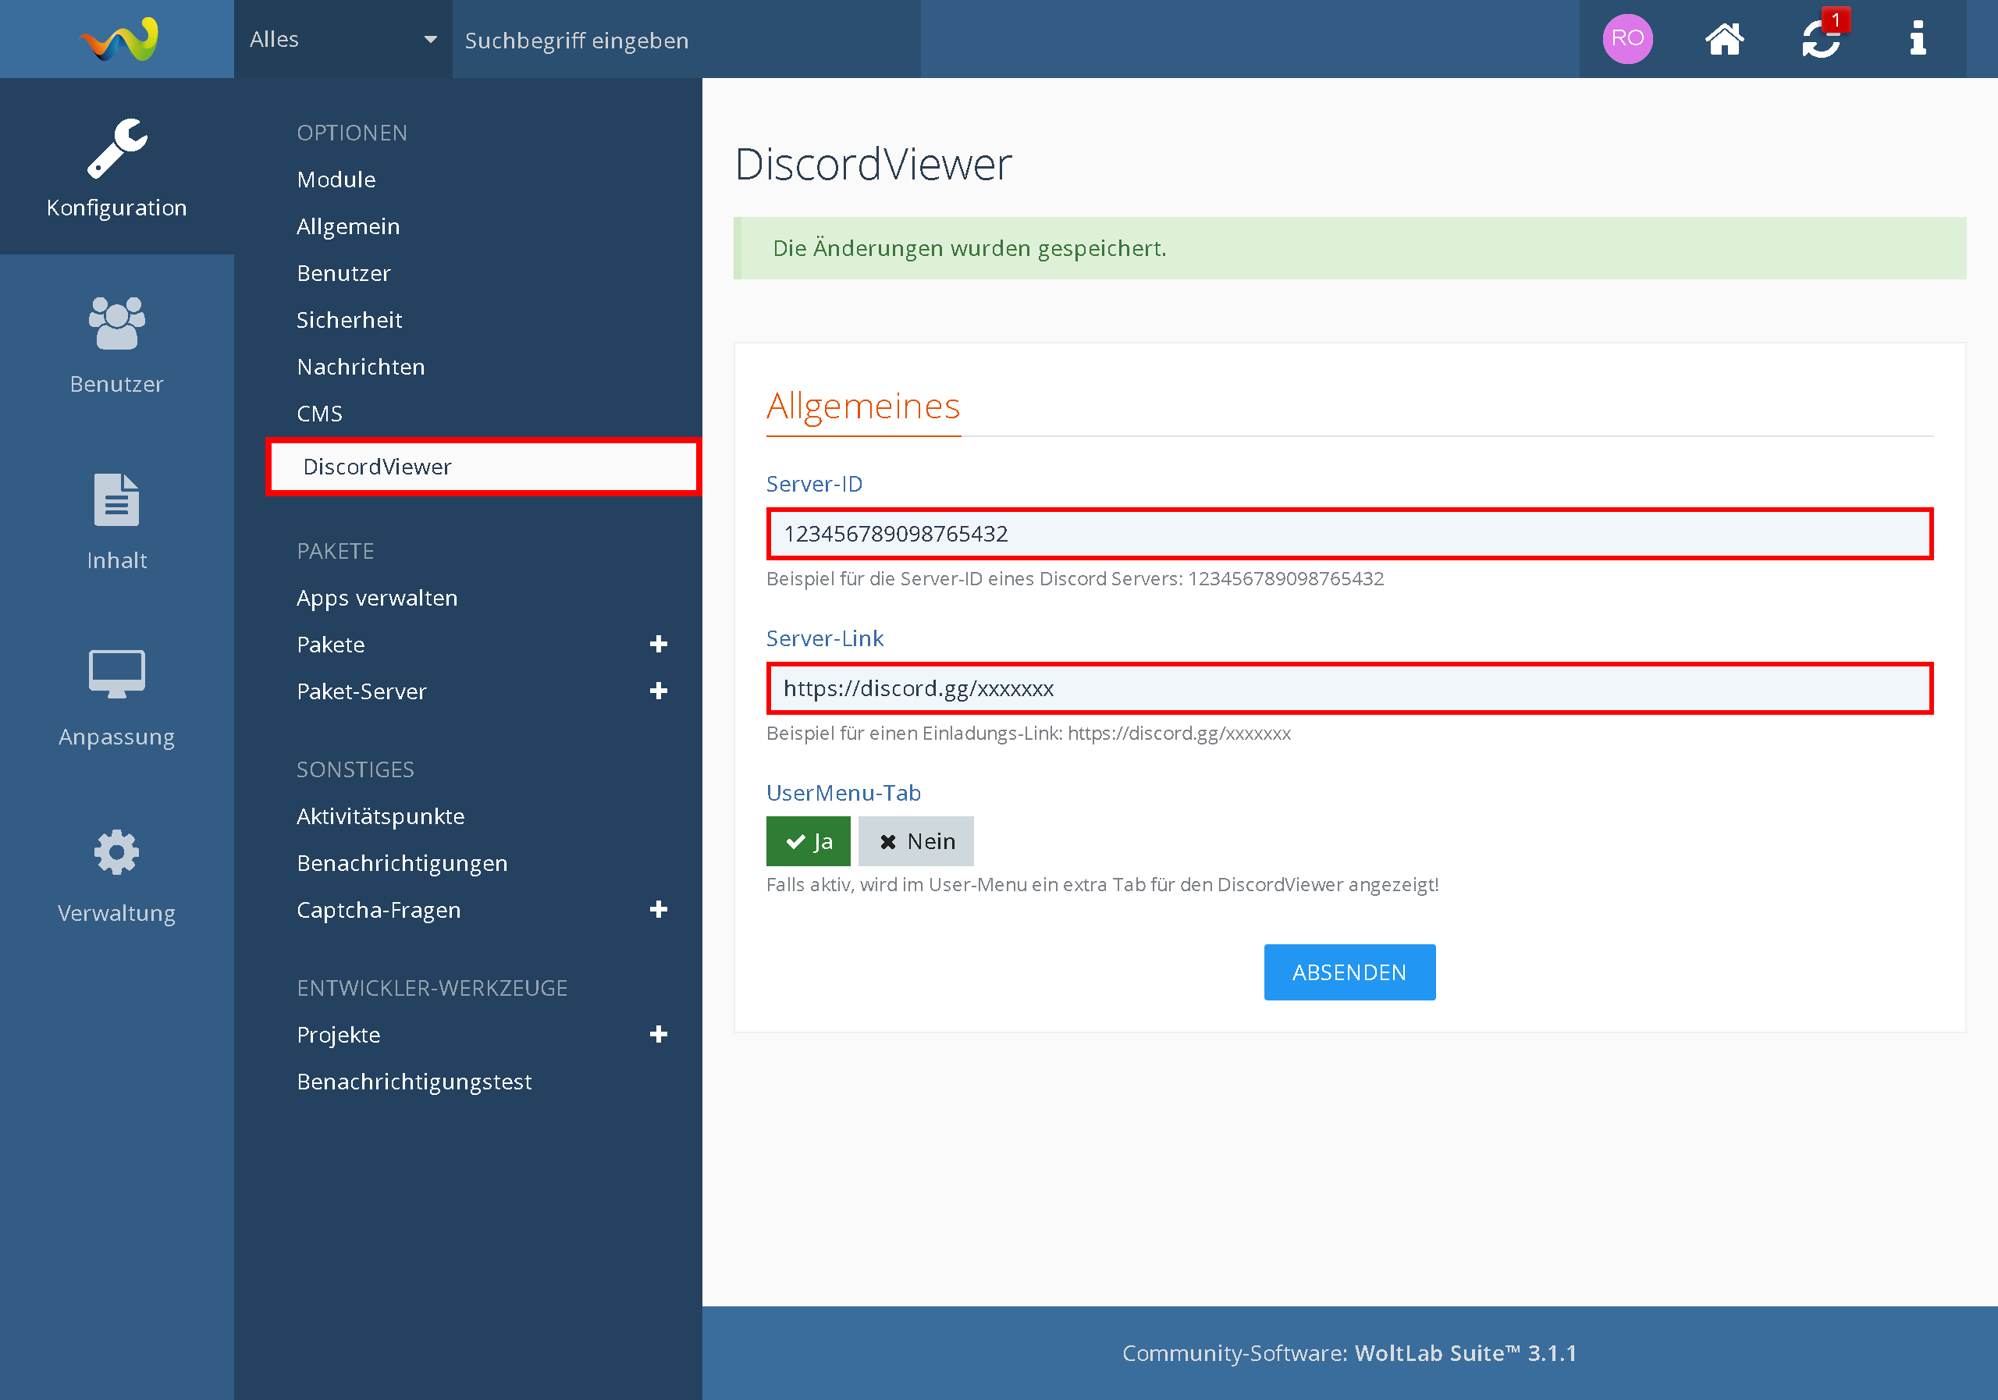Open the Paket-Server menu entry
The height and width of the screenshot is (1400, 1998).
coord(361,691)
